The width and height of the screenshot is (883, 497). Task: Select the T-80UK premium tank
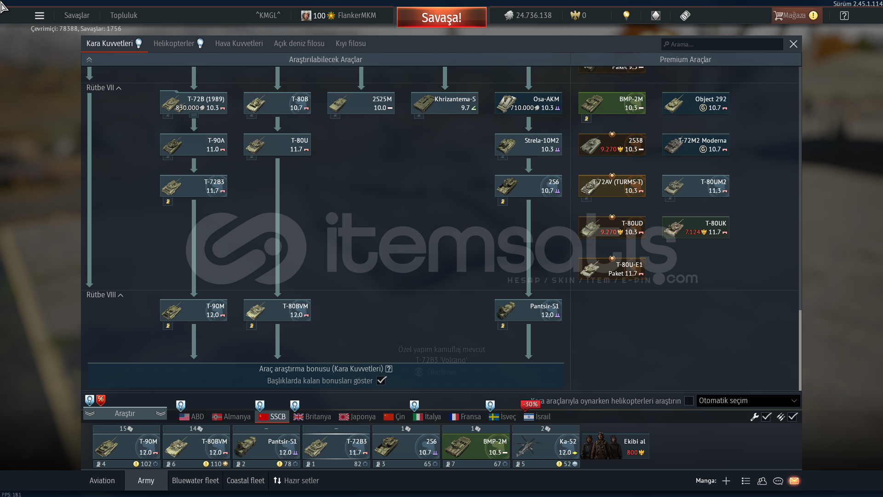pos(696,227)
